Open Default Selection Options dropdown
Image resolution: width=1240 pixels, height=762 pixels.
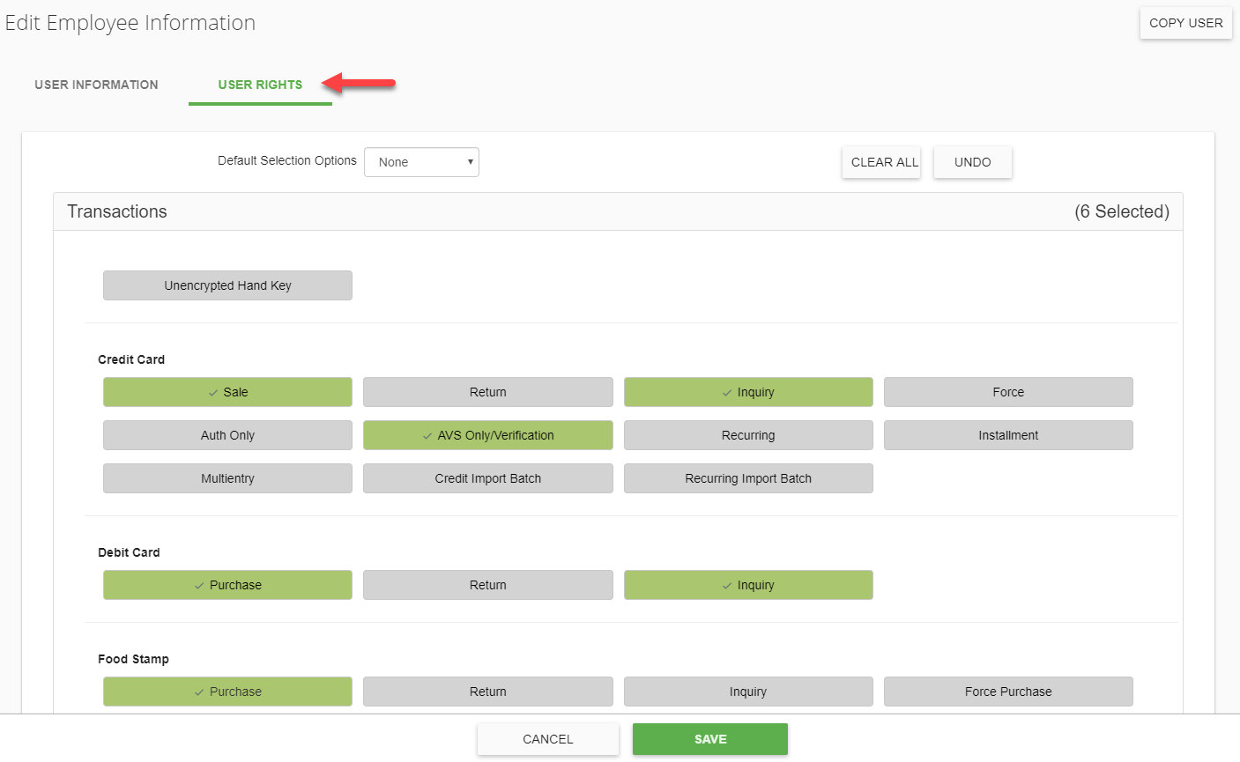pyautogui.click(x=421, y=162)
